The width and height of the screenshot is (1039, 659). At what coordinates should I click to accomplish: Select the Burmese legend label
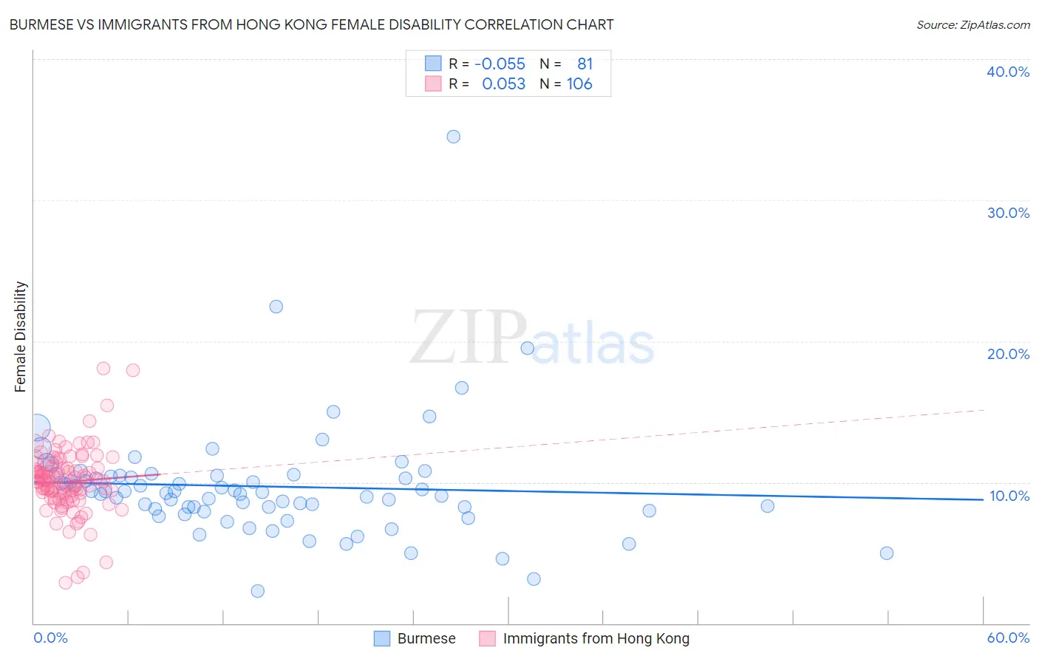426,638
